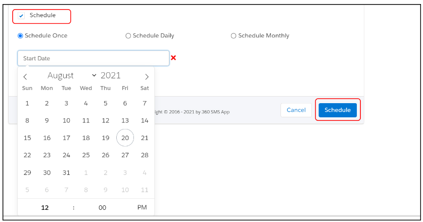Select greyed-out September 4 date

tap(145, 172)
